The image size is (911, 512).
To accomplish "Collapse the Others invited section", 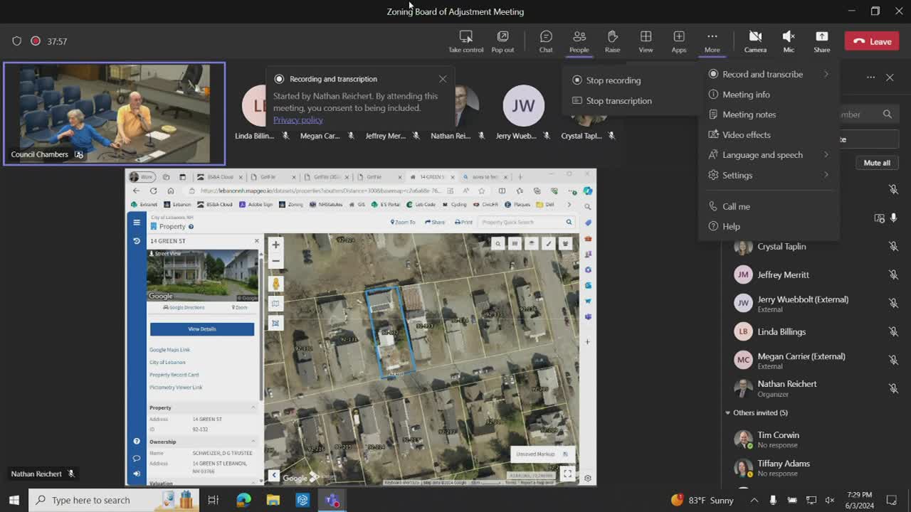I will coord(727,412).
